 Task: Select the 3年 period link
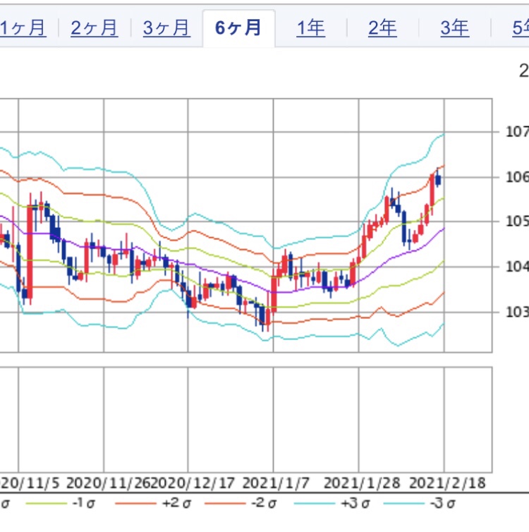(454, 28)
